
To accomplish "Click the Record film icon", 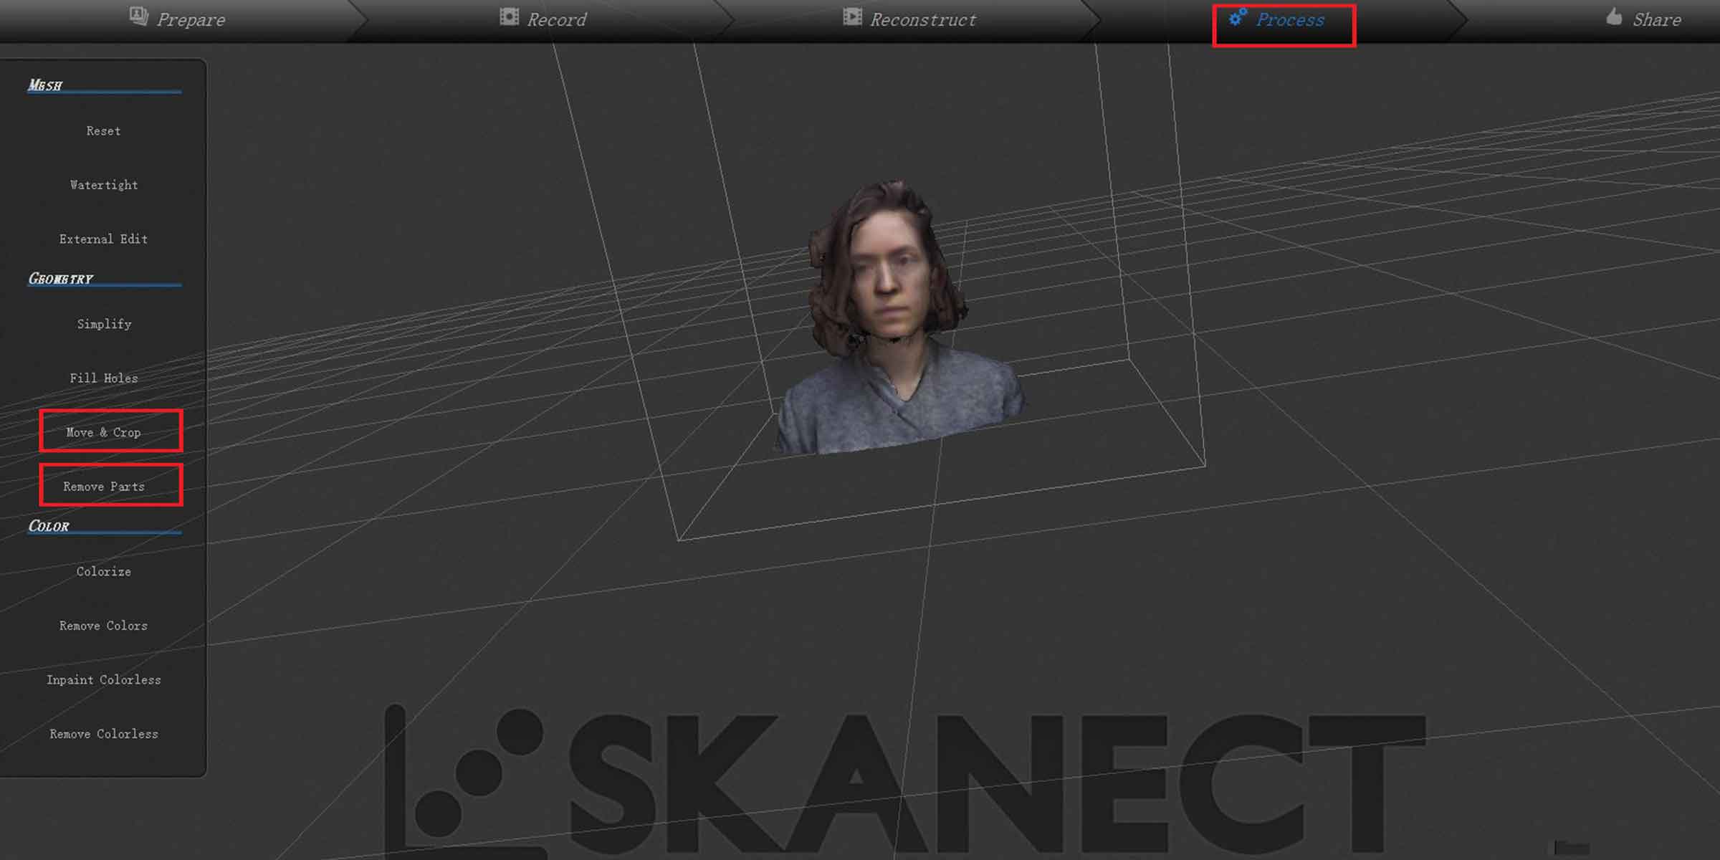I will (509, 16).
